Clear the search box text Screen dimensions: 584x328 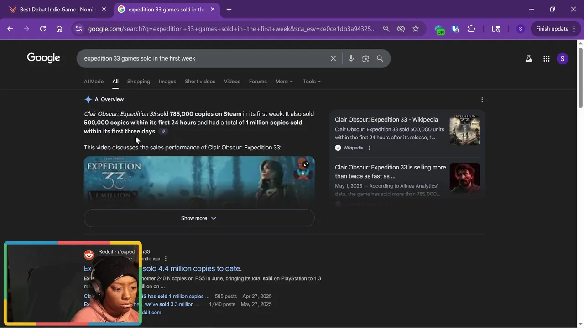pos(333,58)
